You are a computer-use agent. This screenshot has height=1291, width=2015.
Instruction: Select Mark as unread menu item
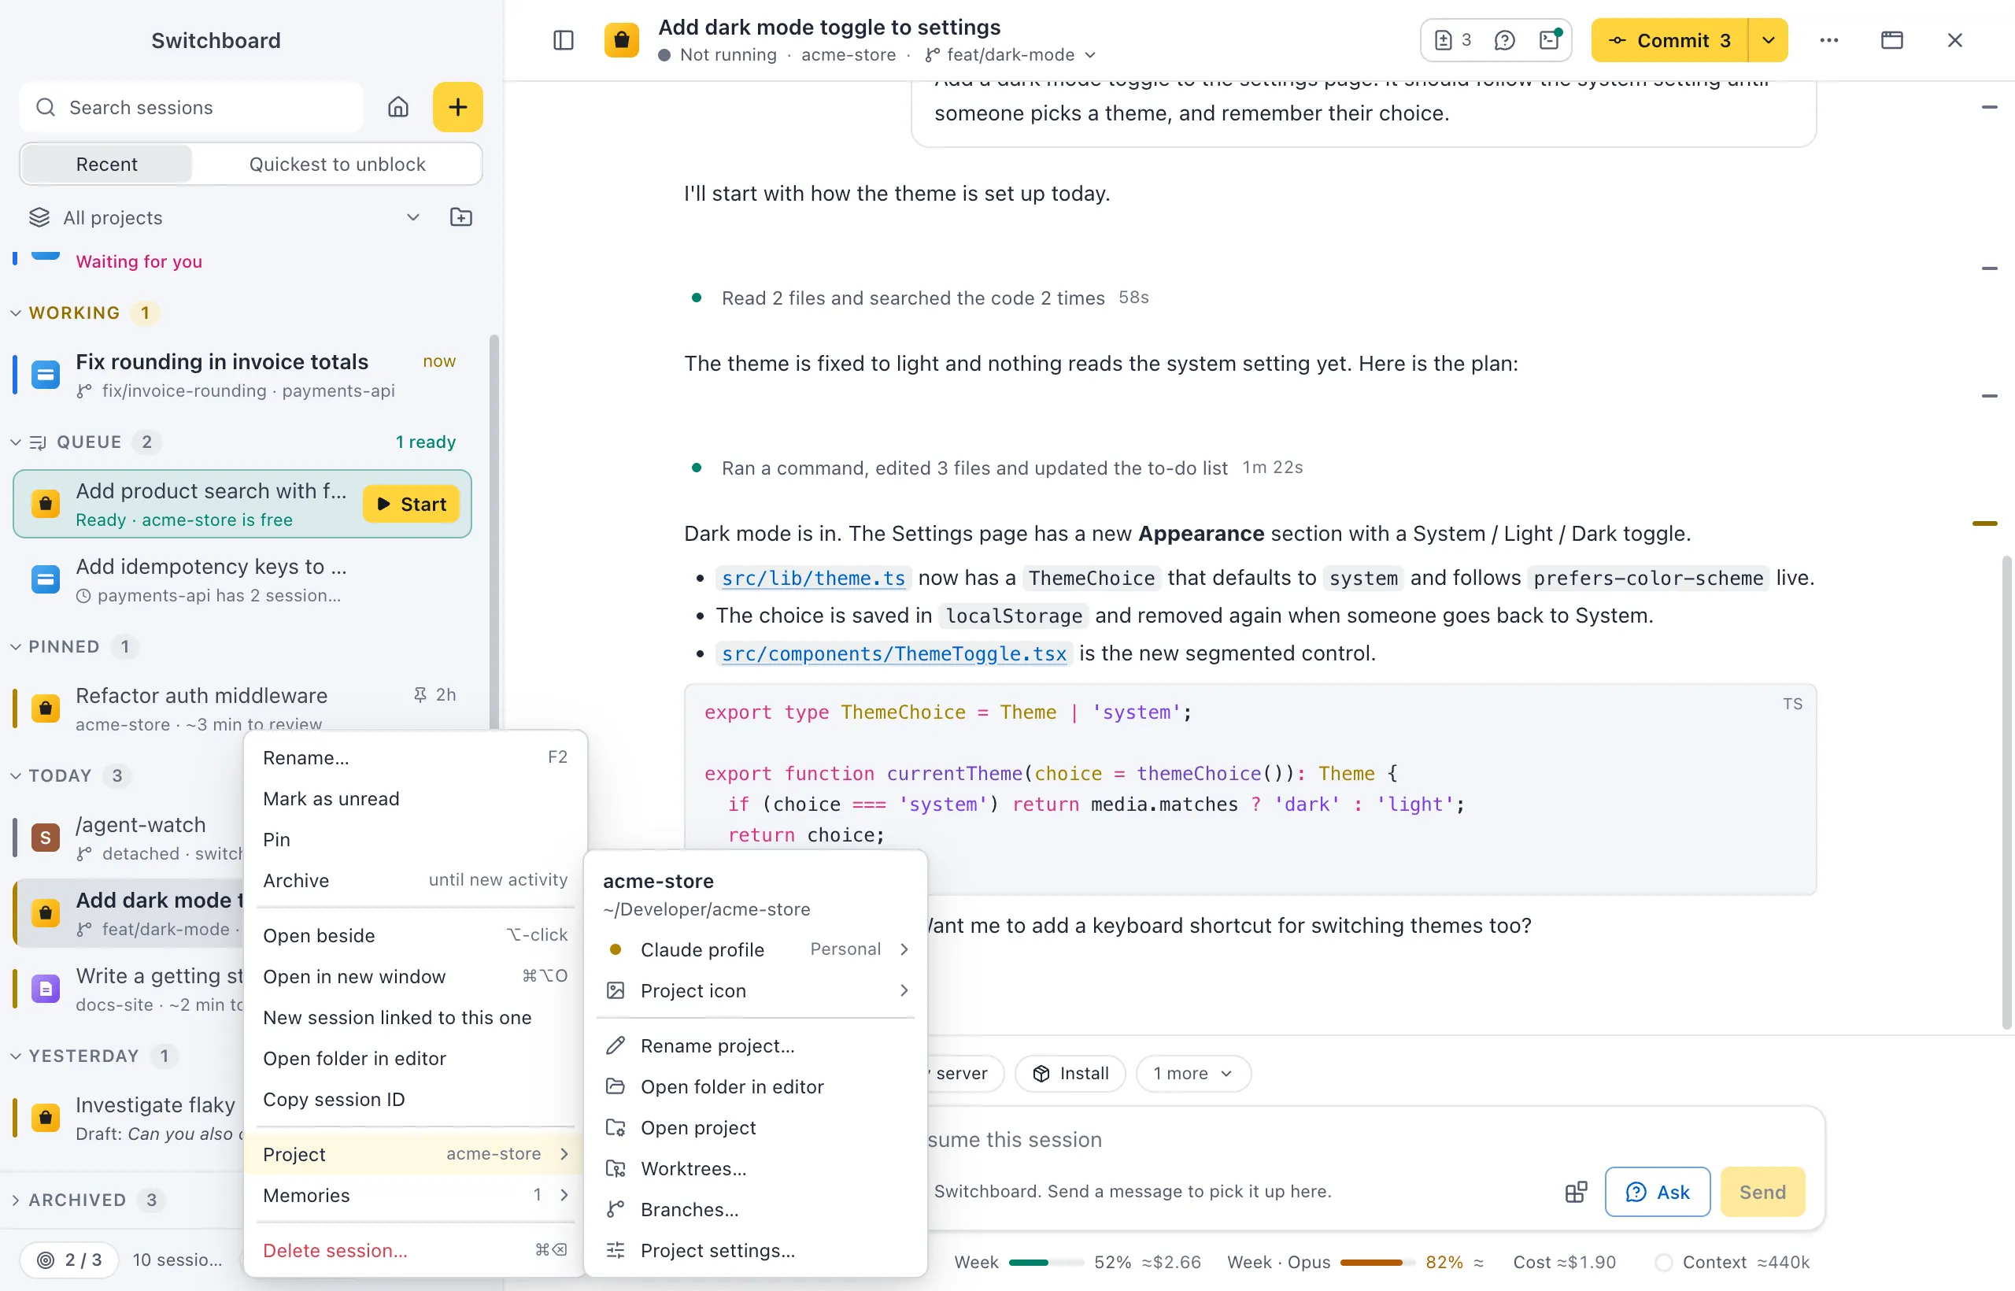coord(415,799)
